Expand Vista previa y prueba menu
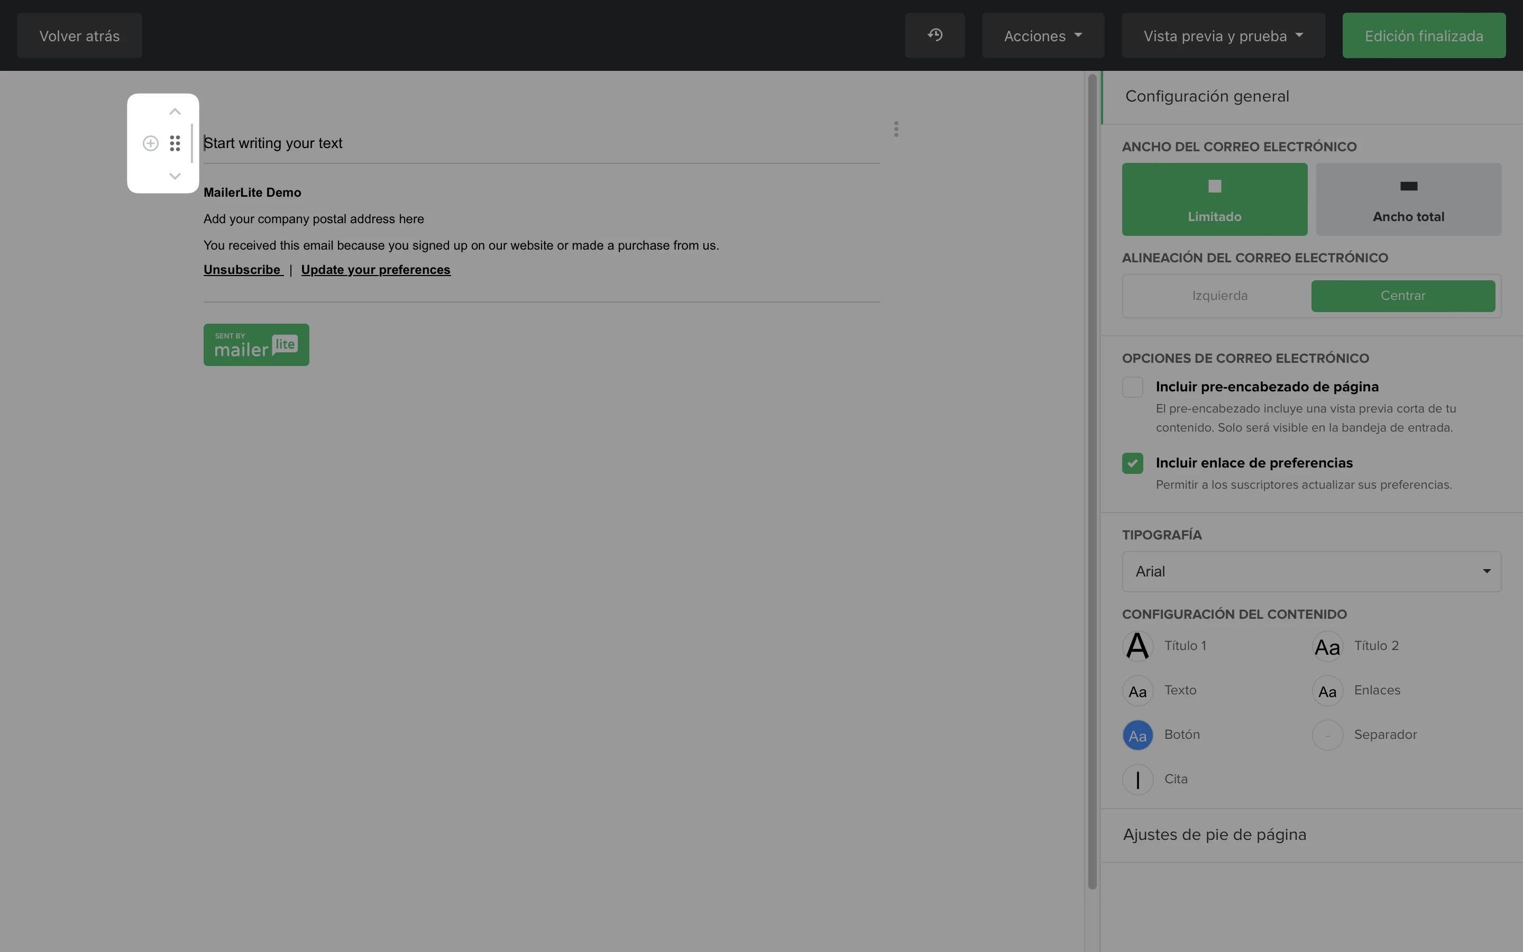This screenshot has width=1523, height=952. click(x=1222, y=36)
